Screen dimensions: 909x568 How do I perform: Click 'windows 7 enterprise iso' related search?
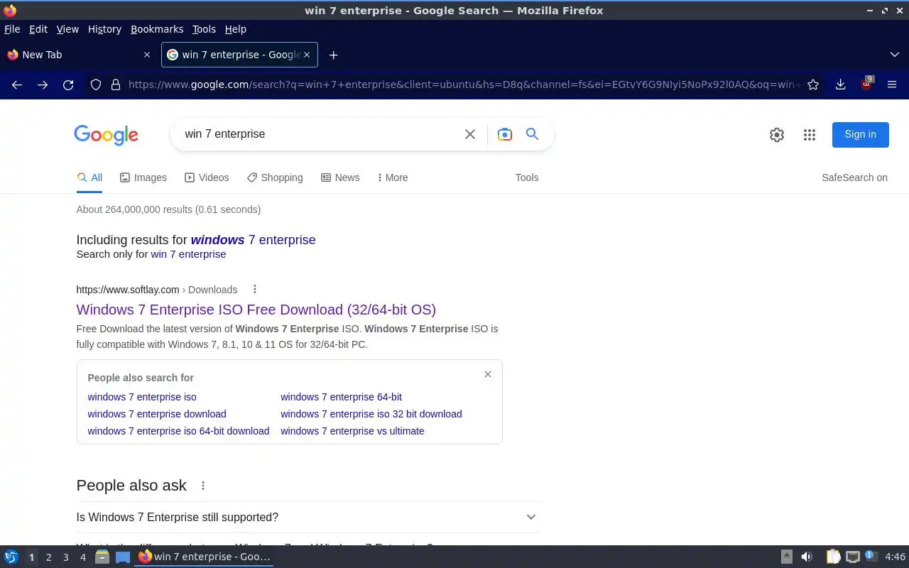[142, 397]
